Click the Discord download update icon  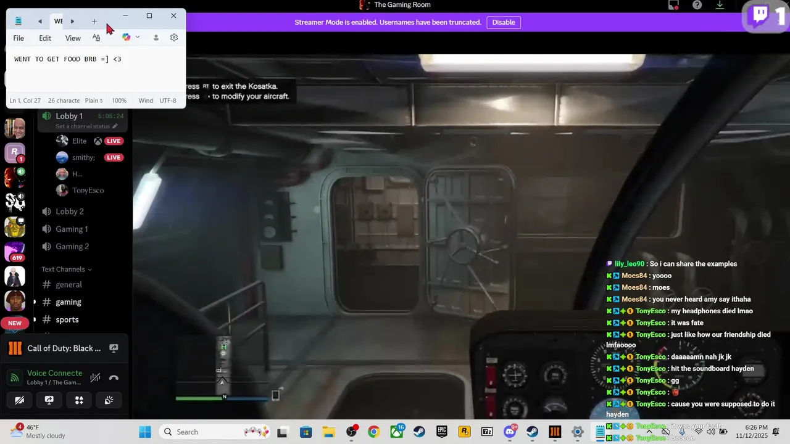[720, 5]
